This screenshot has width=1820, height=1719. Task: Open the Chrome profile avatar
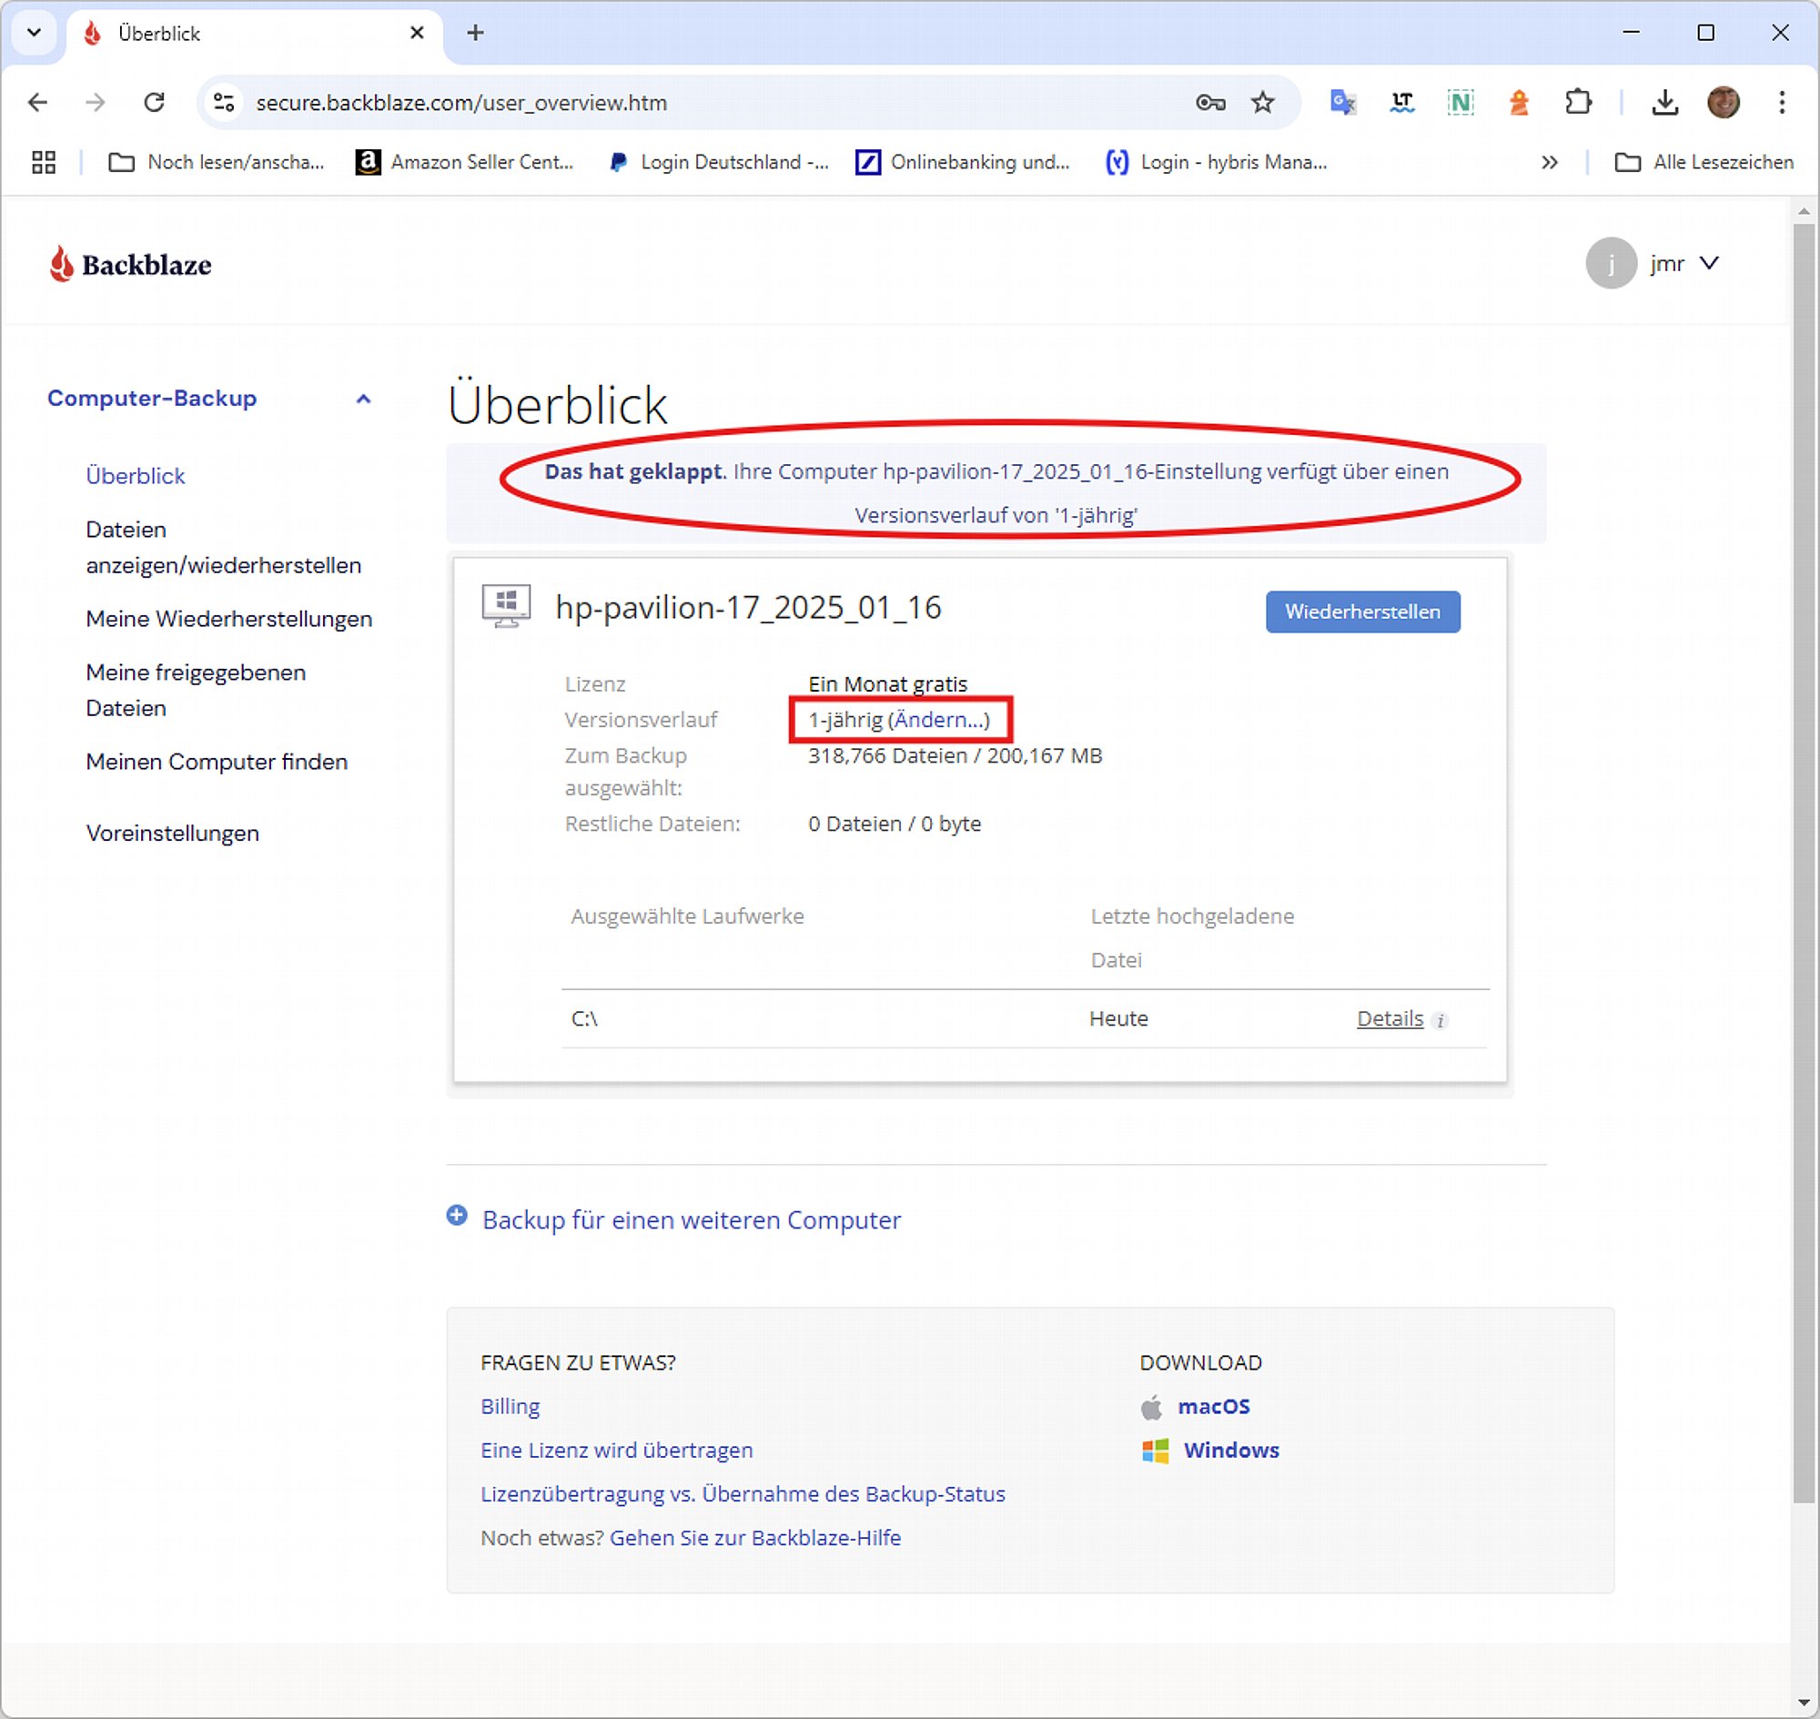(1724, 103)
